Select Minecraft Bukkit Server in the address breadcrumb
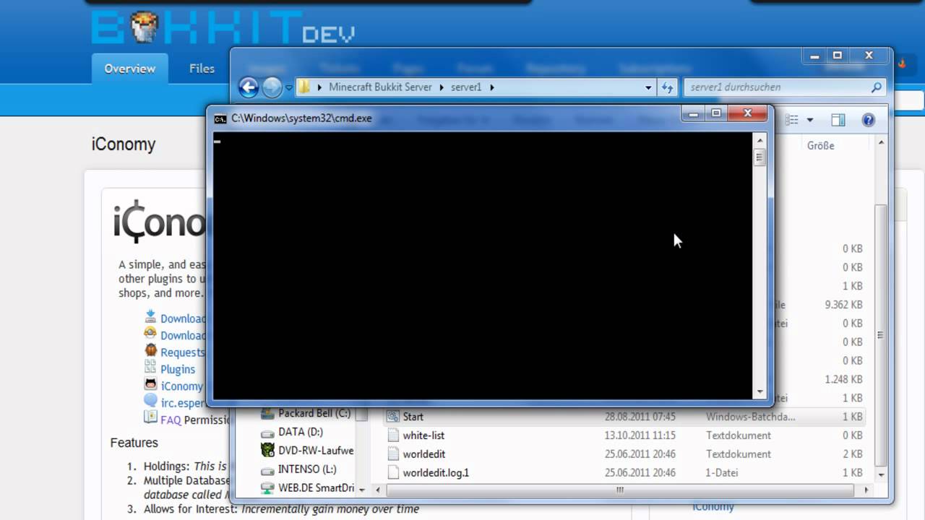The image size is (925, 520). [x=380, y=87]
